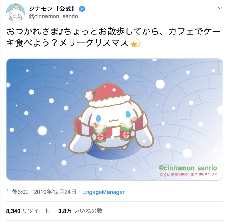Click the shooting star emoji in the tweet
This screenshot has height=222, width=230.
coord(135,43)
